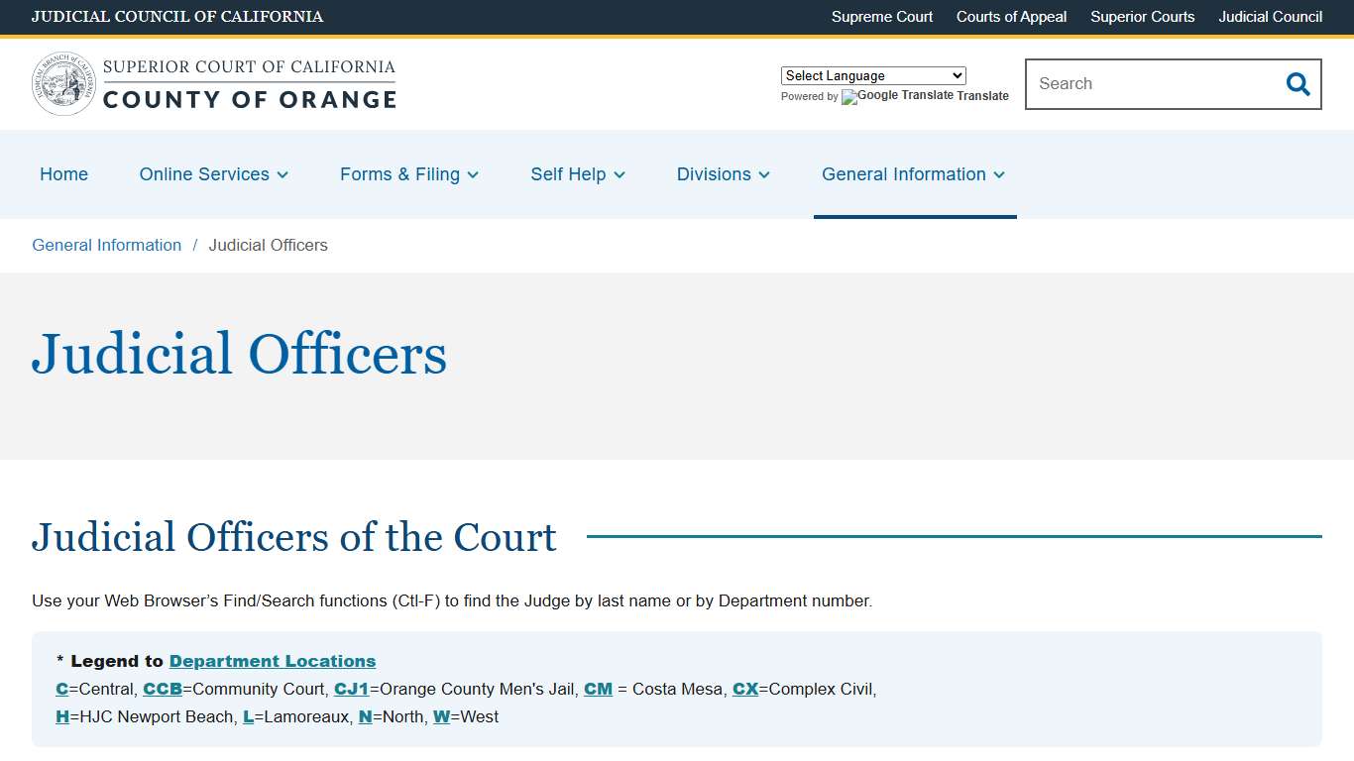The image size is (1354, 761).
Task: Click the Superior Court of California seal logo
Action: click(x=62, y=82)
